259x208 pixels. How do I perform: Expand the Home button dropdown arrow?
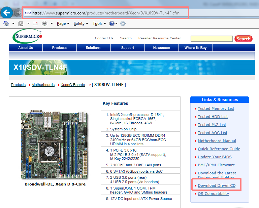[x=13, y=24]
